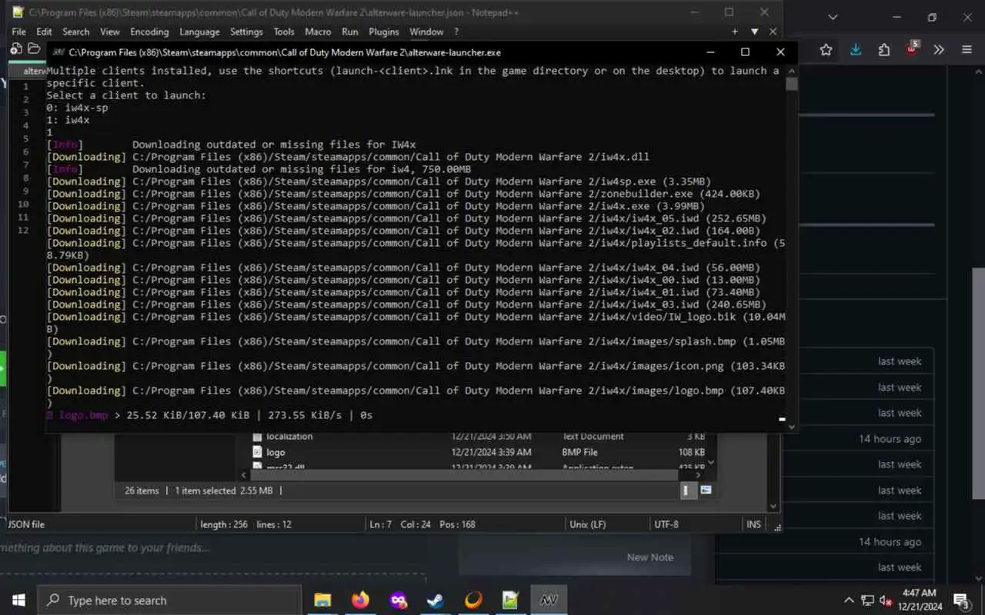The image size is (985, 615).
Task: Open Firefox list-all-tabs dropdown chevron
Action: [833, 17]
